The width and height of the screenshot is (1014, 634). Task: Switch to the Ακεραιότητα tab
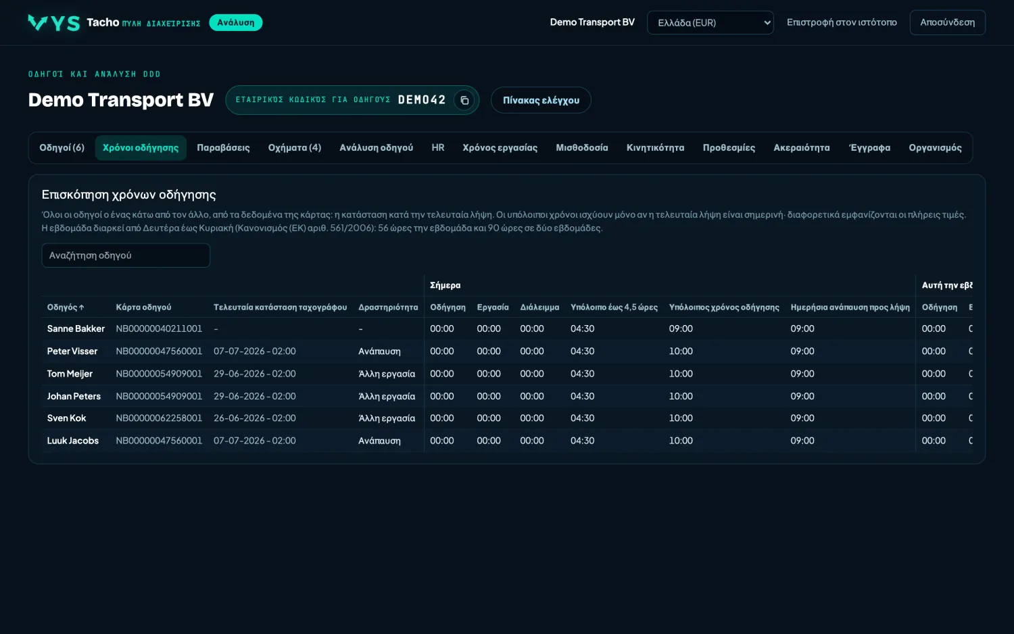tap(802, 148)
